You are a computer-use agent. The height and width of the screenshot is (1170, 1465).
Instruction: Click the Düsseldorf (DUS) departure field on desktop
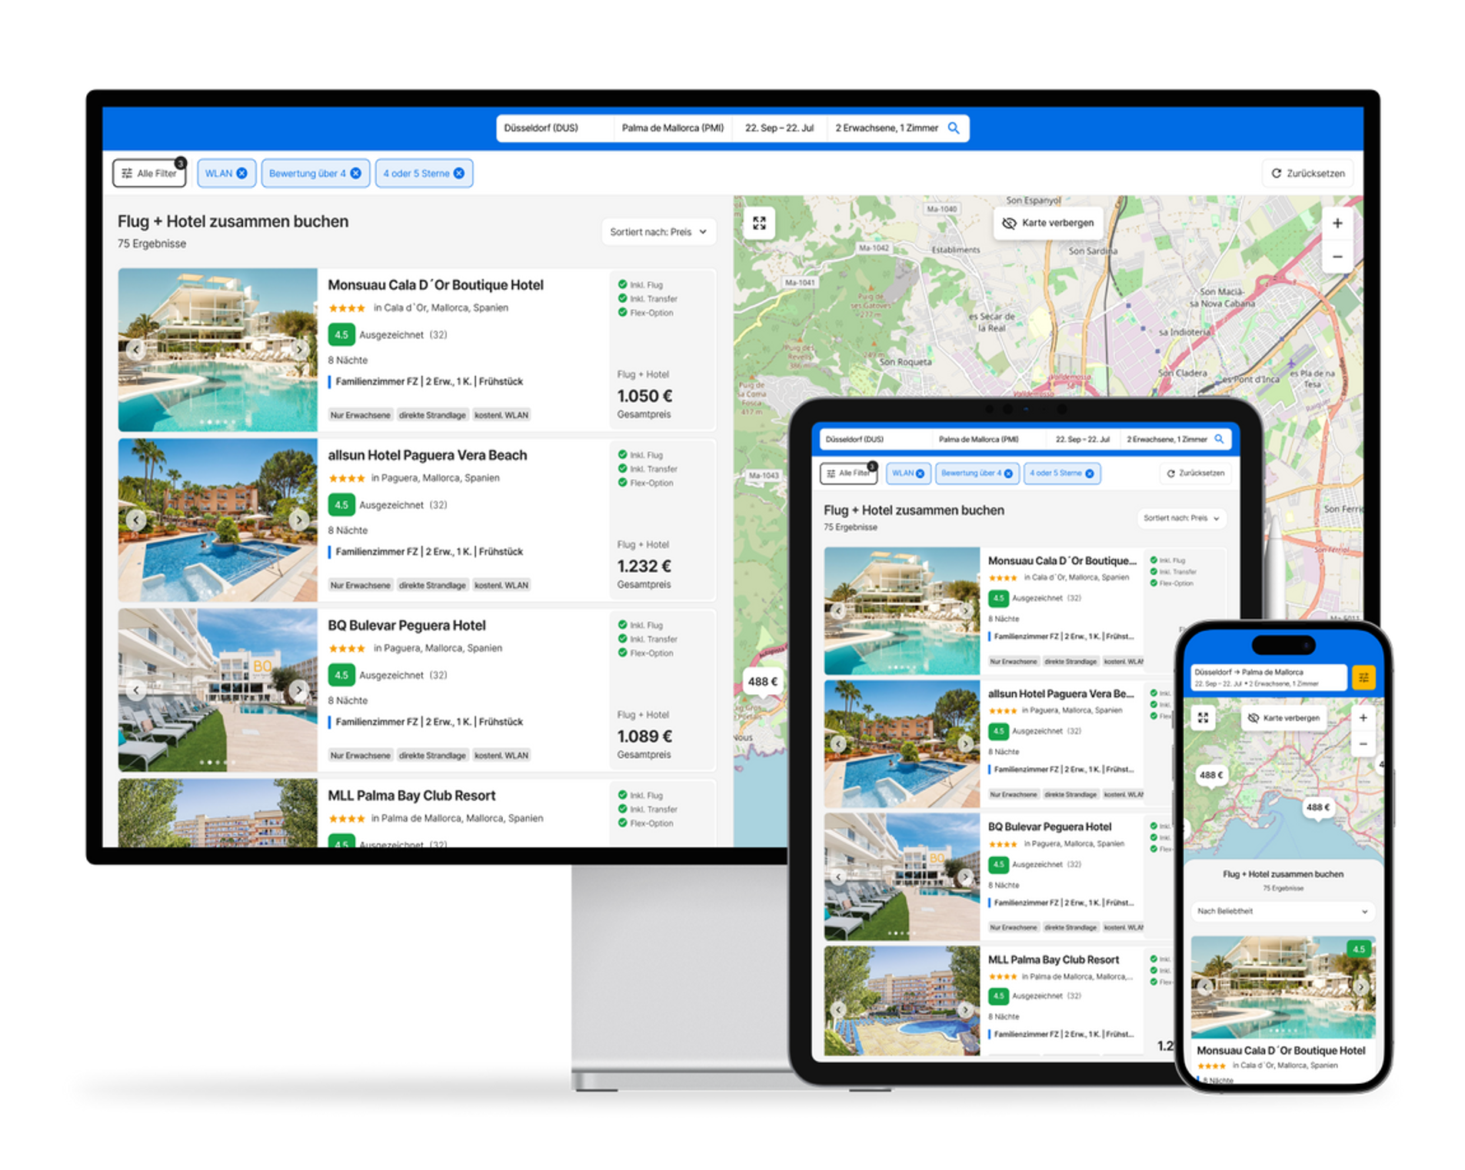click(555, 128)
